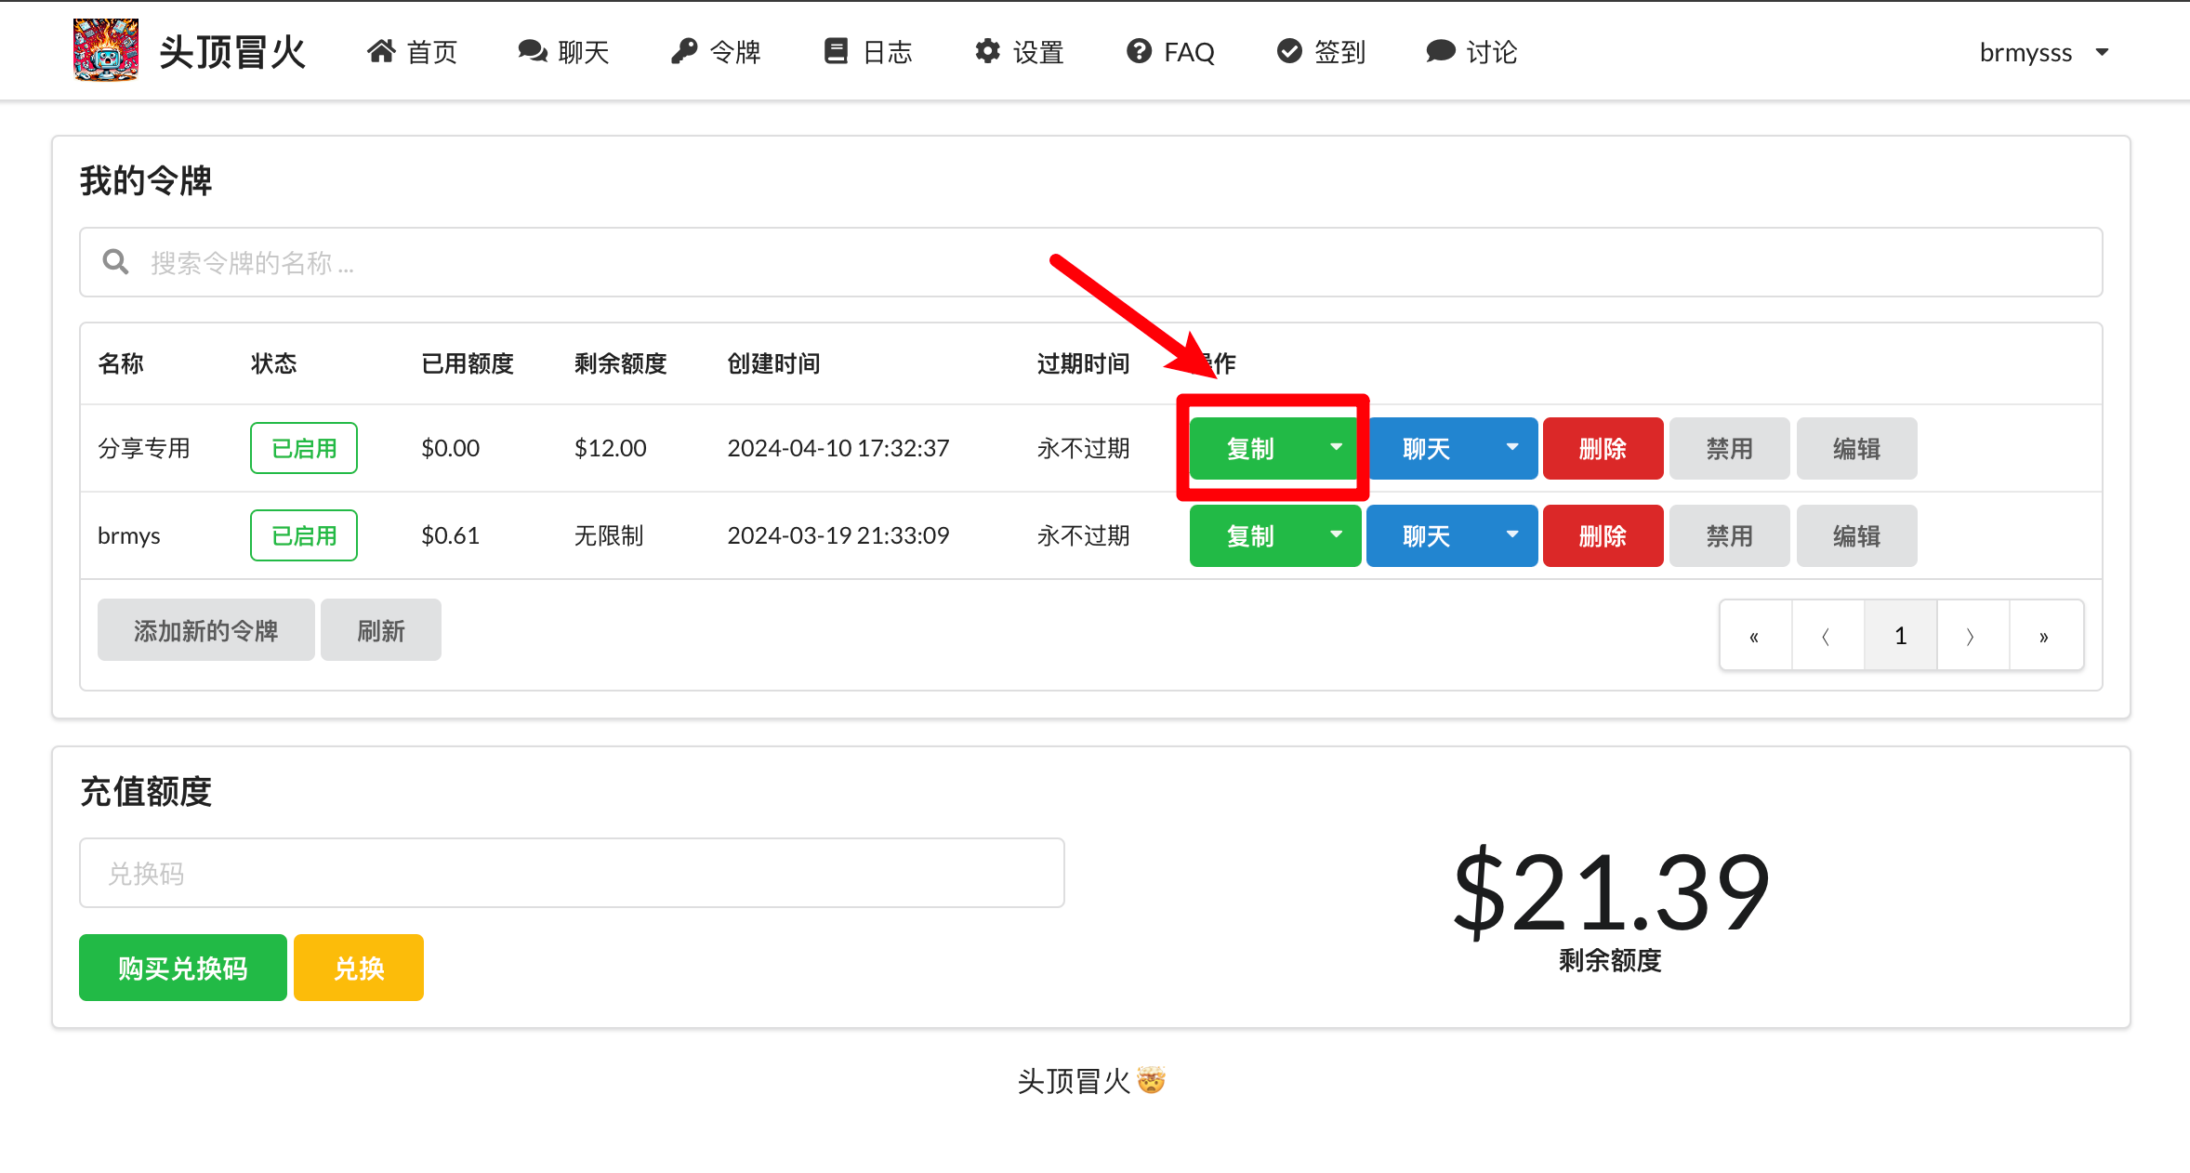Chat using the brmys token

click(1426, 535)
